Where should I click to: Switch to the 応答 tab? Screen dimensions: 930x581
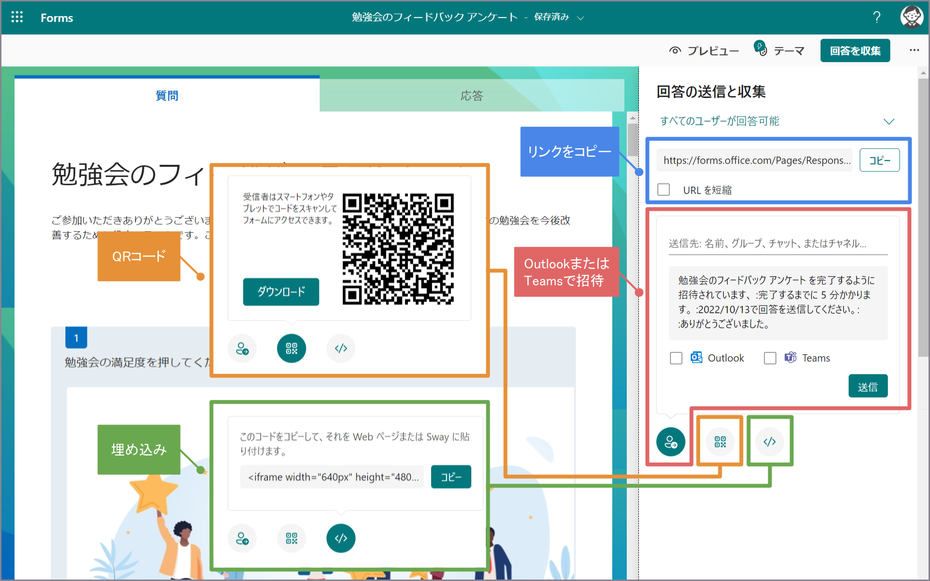pos(472,95)
